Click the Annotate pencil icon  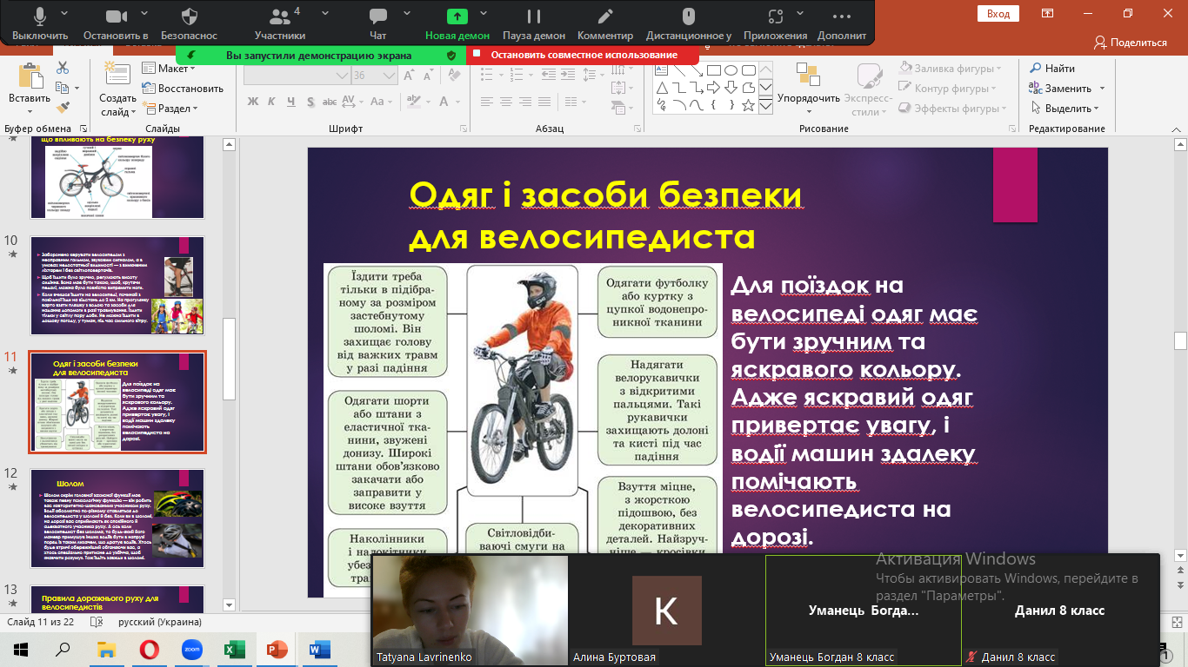click(x=605, y=17)
